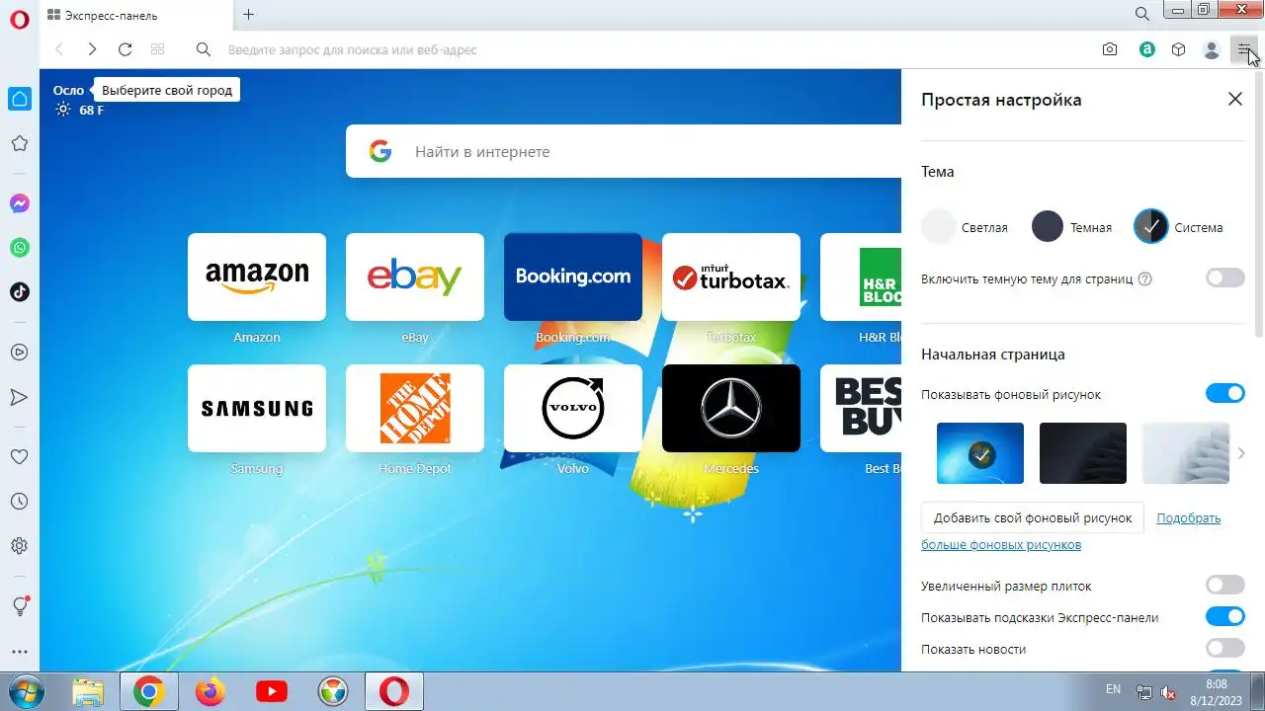Choose the dark wallpaper thumbnail
Image resolution: width=1265 pixels, height=711 pixels.
[1083, 453]
